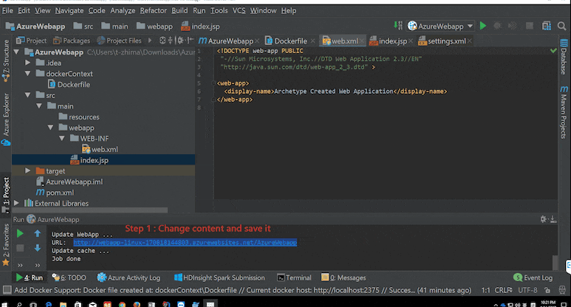The height and width of the screenshot is (307, 571).
Task: Collapse the src folder node
Action: 27,95
